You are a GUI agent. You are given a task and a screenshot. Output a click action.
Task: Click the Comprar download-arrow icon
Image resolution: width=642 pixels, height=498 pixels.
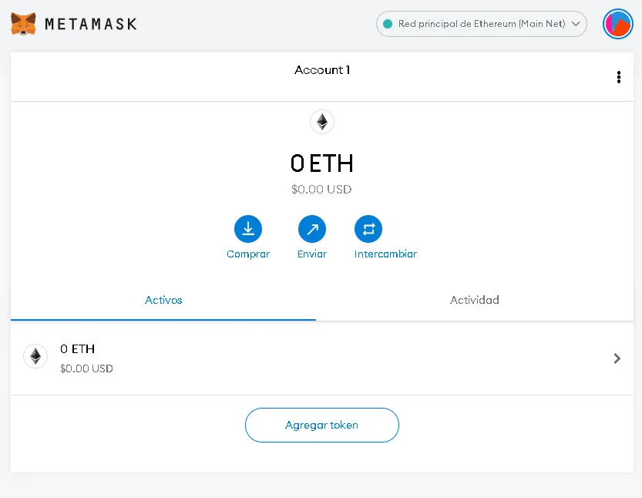point(248,228)
